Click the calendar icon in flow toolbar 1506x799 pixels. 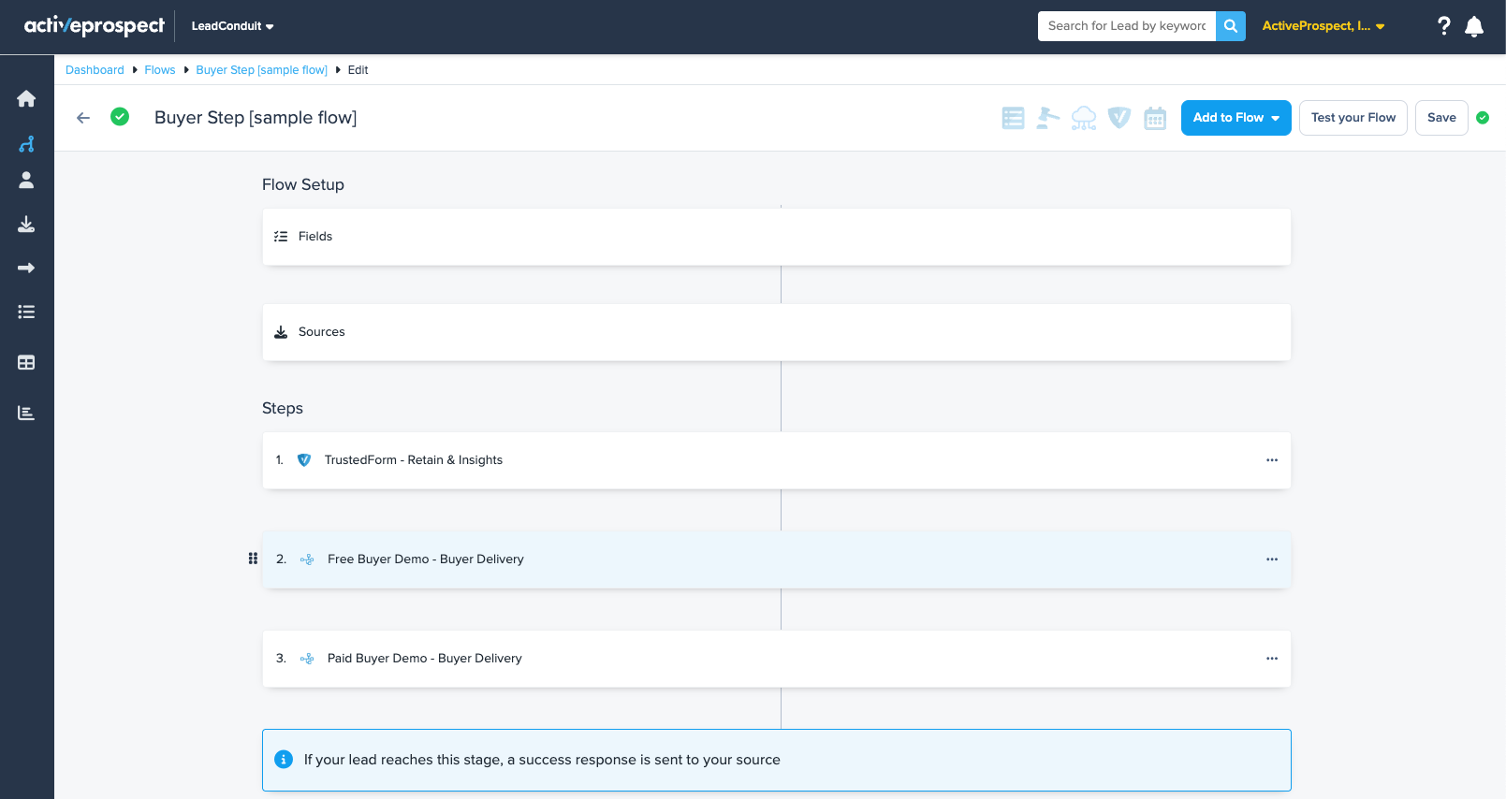[x=1155, y=118]
